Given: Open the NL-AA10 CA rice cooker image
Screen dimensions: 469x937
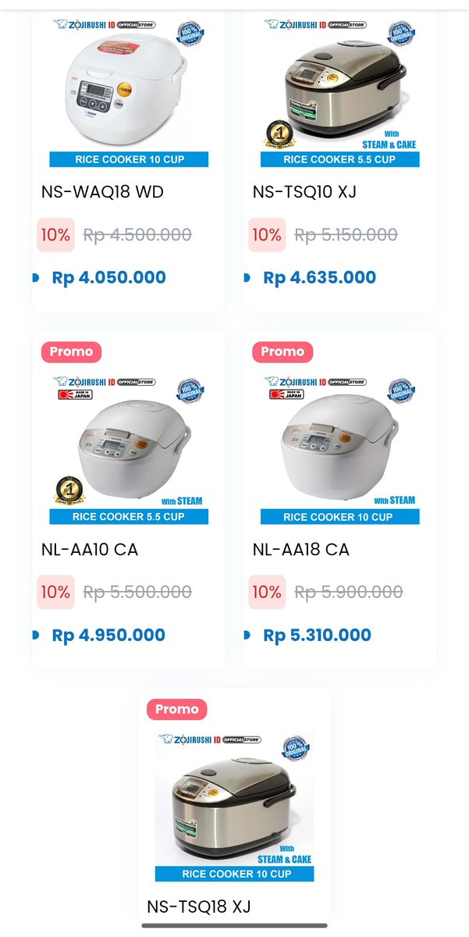Looking at the screenshot, I should 129,449.
